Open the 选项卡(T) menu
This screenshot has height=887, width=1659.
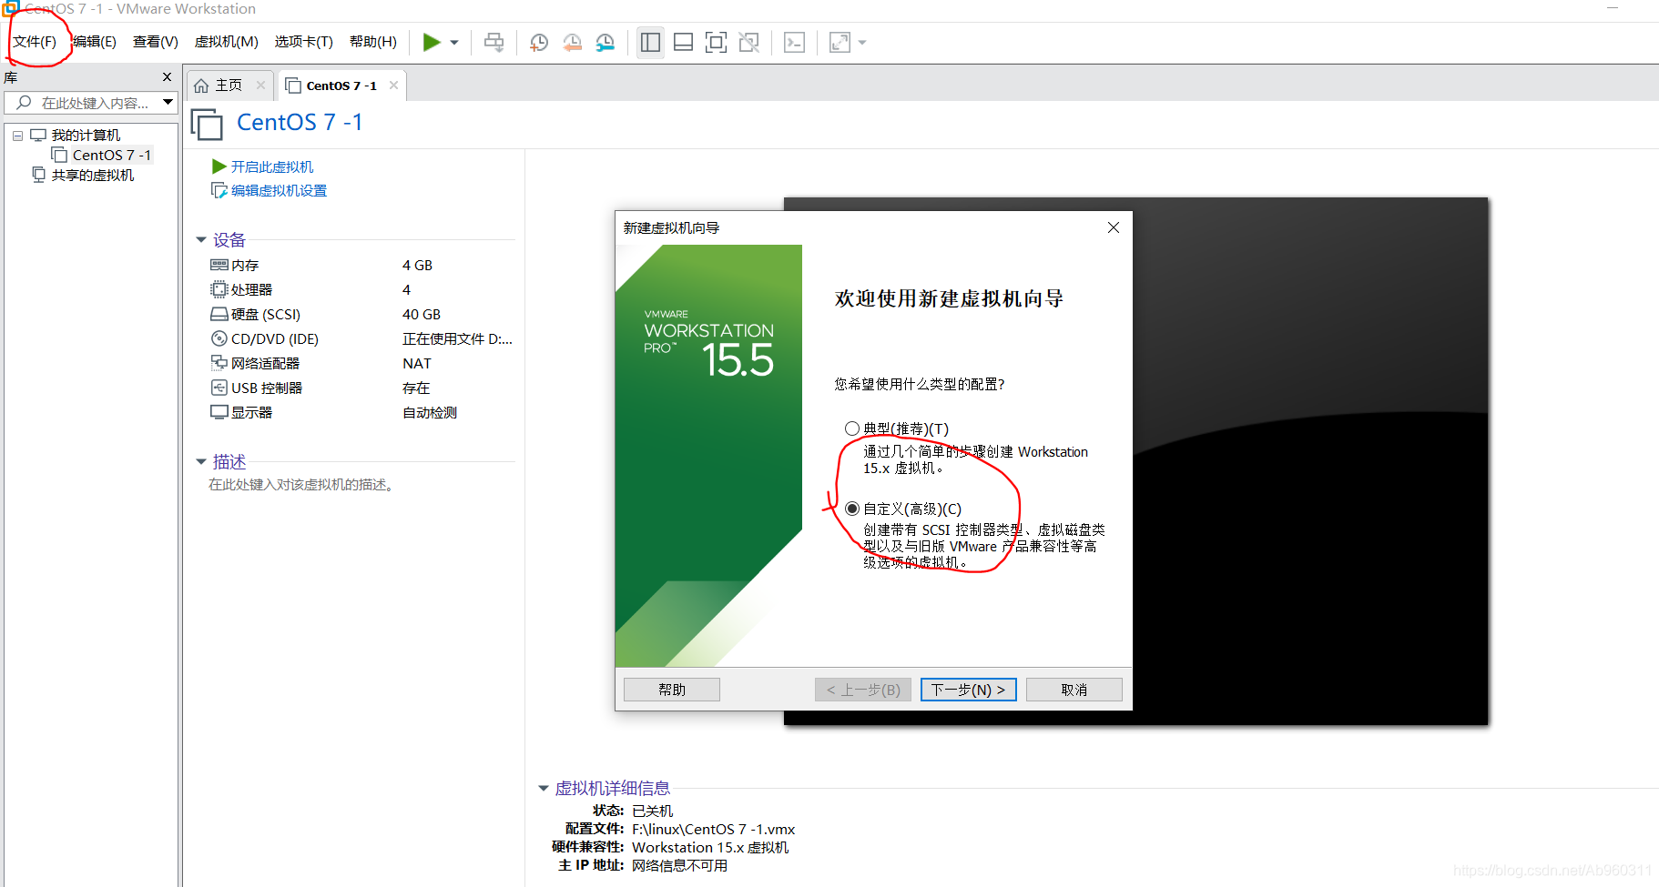coord(304,42)
